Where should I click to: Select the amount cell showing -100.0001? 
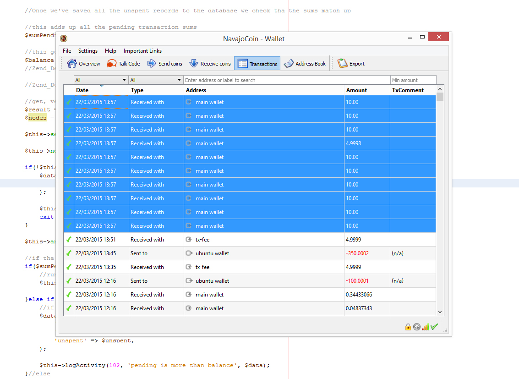coord(367,280)
